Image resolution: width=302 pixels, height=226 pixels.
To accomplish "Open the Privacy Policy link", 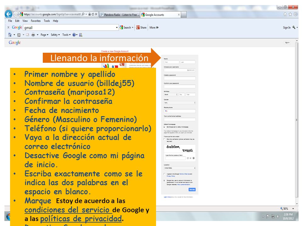I will (171, 176).
